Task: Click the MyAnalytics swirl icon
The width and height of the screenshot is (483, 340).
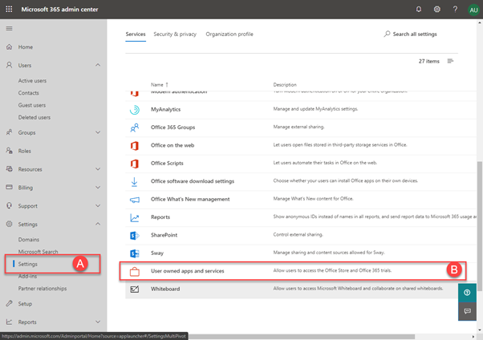Action: pyautogui.click(x=134, y=110)
